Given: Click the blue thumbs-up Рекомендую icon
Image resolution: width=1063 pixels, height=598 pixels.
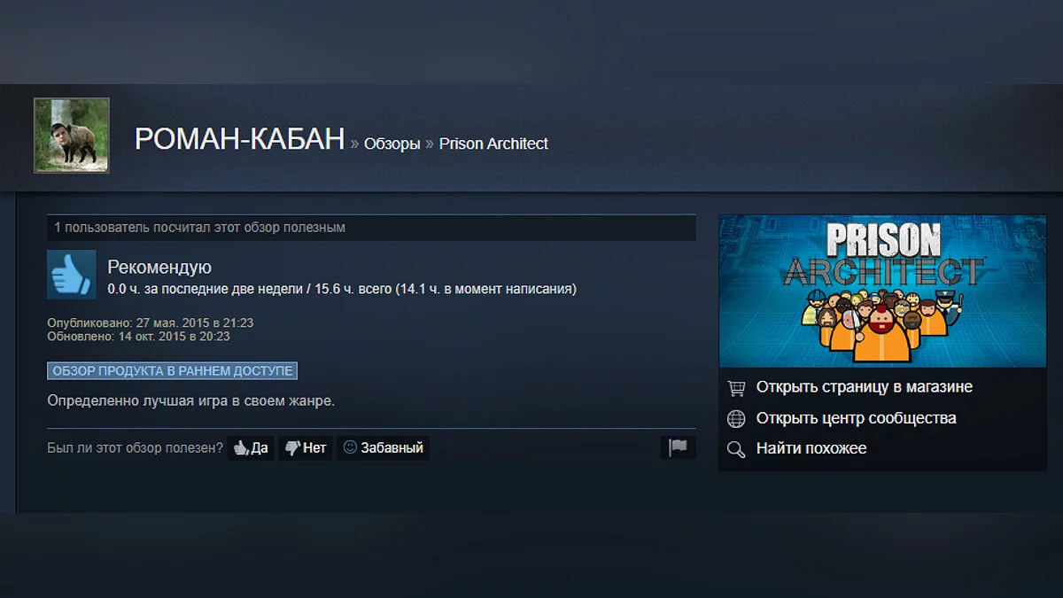Looking at the screenshot, I should pyautogui.click(x=72, y=274).
